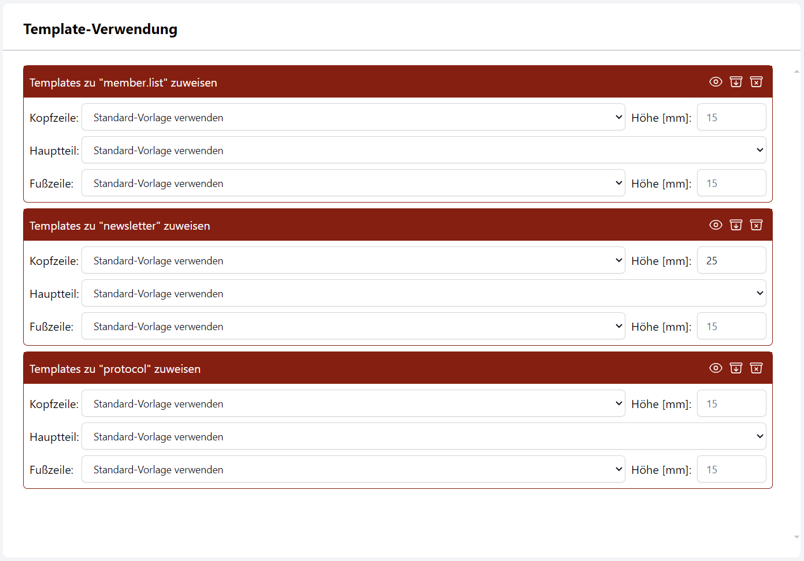The height and width of the screenshot is (561, 804).
Task: Open Hauptteil dropdown for newsletter
Action: pyautogui.click(x=424, y=293)
